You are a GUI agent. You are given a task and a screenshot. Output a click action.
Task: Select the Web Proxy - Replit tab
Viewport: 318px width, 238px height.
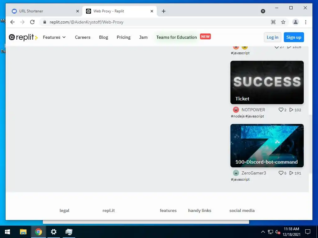(x=120, y=11)
